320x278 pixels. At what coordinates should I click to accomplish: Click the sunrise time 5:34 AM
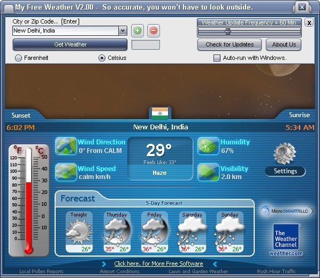300,128
